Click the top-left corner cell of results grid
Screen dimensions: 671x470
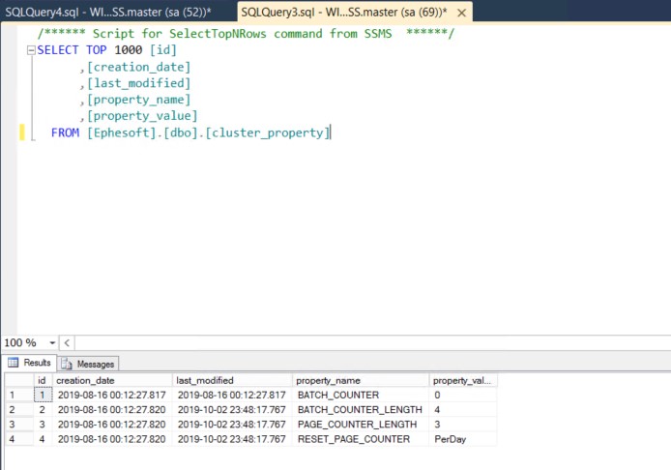tap(19, 380)
